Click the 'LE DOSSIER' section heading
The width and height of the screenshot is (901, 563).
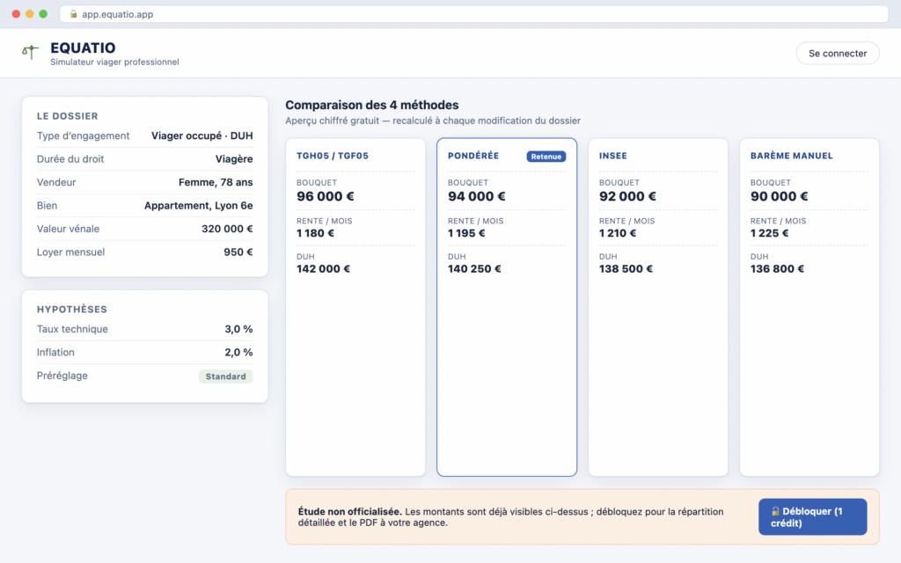click(67, 116)
